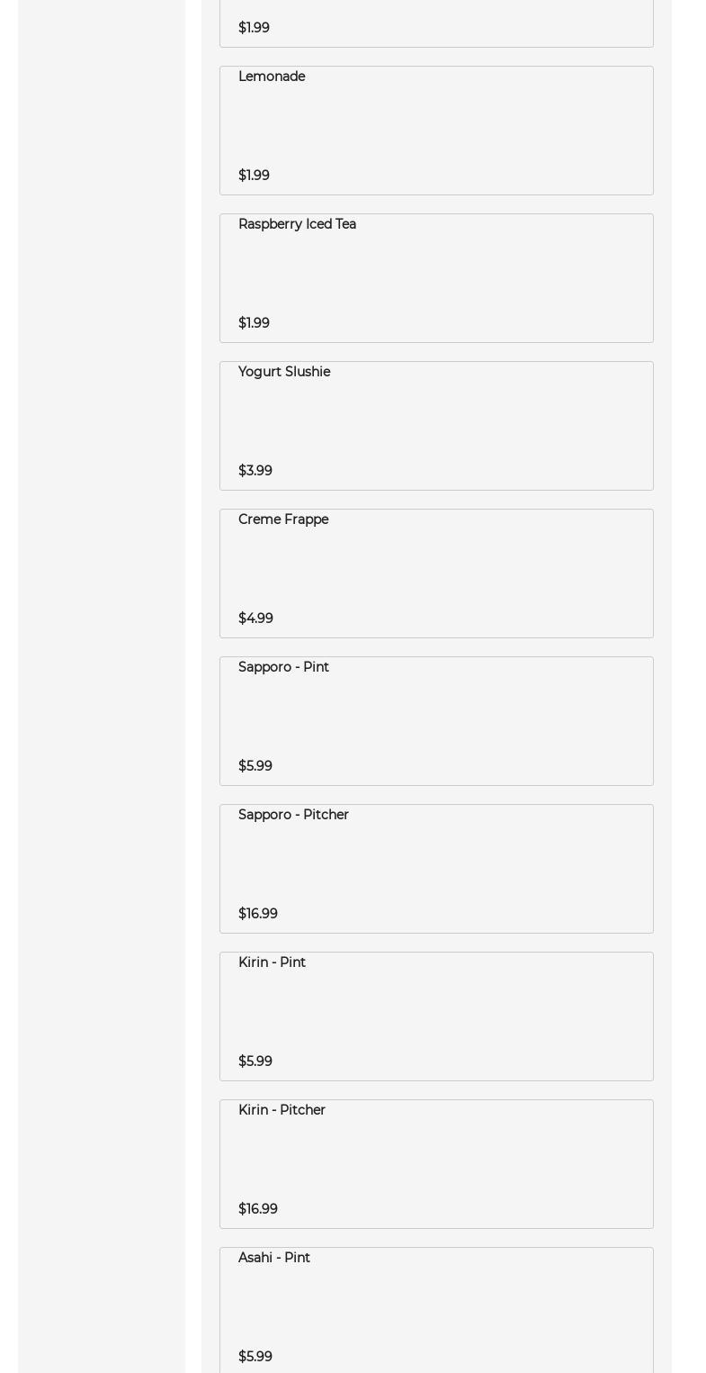The width and height of the screenshot is (706, 1373).
Task: Click the $16.99 Kirin Pitcher price
Action: 257,1209
